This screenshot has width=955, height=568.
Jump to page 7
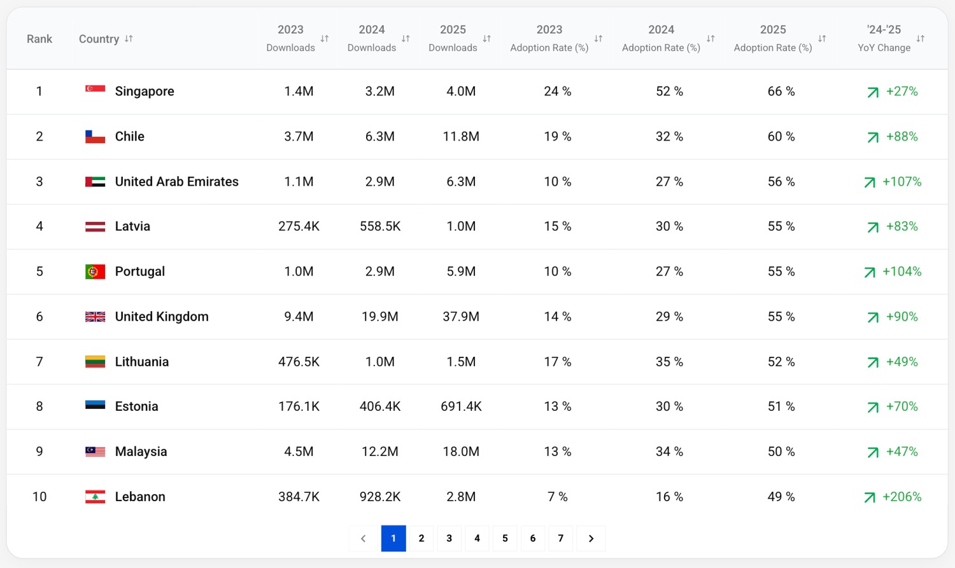(x=561, y=539)
